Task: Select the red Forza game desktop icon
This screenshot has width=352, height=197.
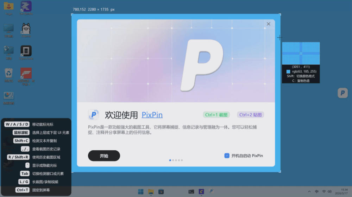Action: pos(26,76)
